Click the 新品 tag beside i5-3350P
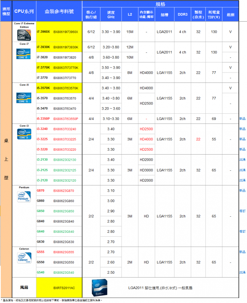Screen dimensions: 247x303 [242, 119]
